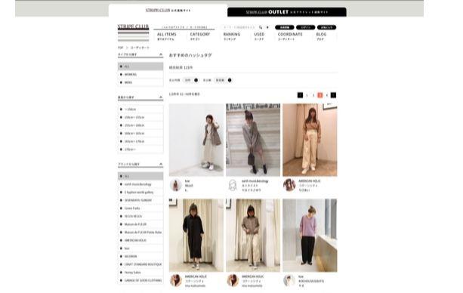Go to previous page arrow in pagination

click(x=300, y=95)
